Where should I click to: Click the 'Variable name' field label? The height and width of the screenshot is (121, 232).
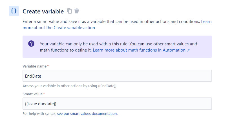(x=34, y=66)
